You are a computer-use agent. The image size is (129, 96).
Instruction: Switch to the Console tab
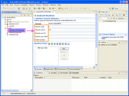(x=74, y=73)
